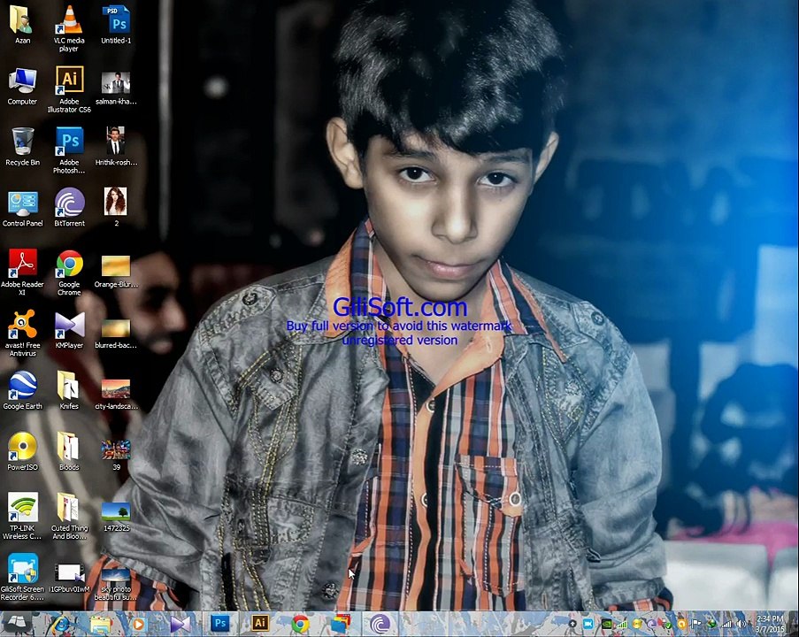Select the Knifes folder
799x637 pixels.
click(69, 390)
